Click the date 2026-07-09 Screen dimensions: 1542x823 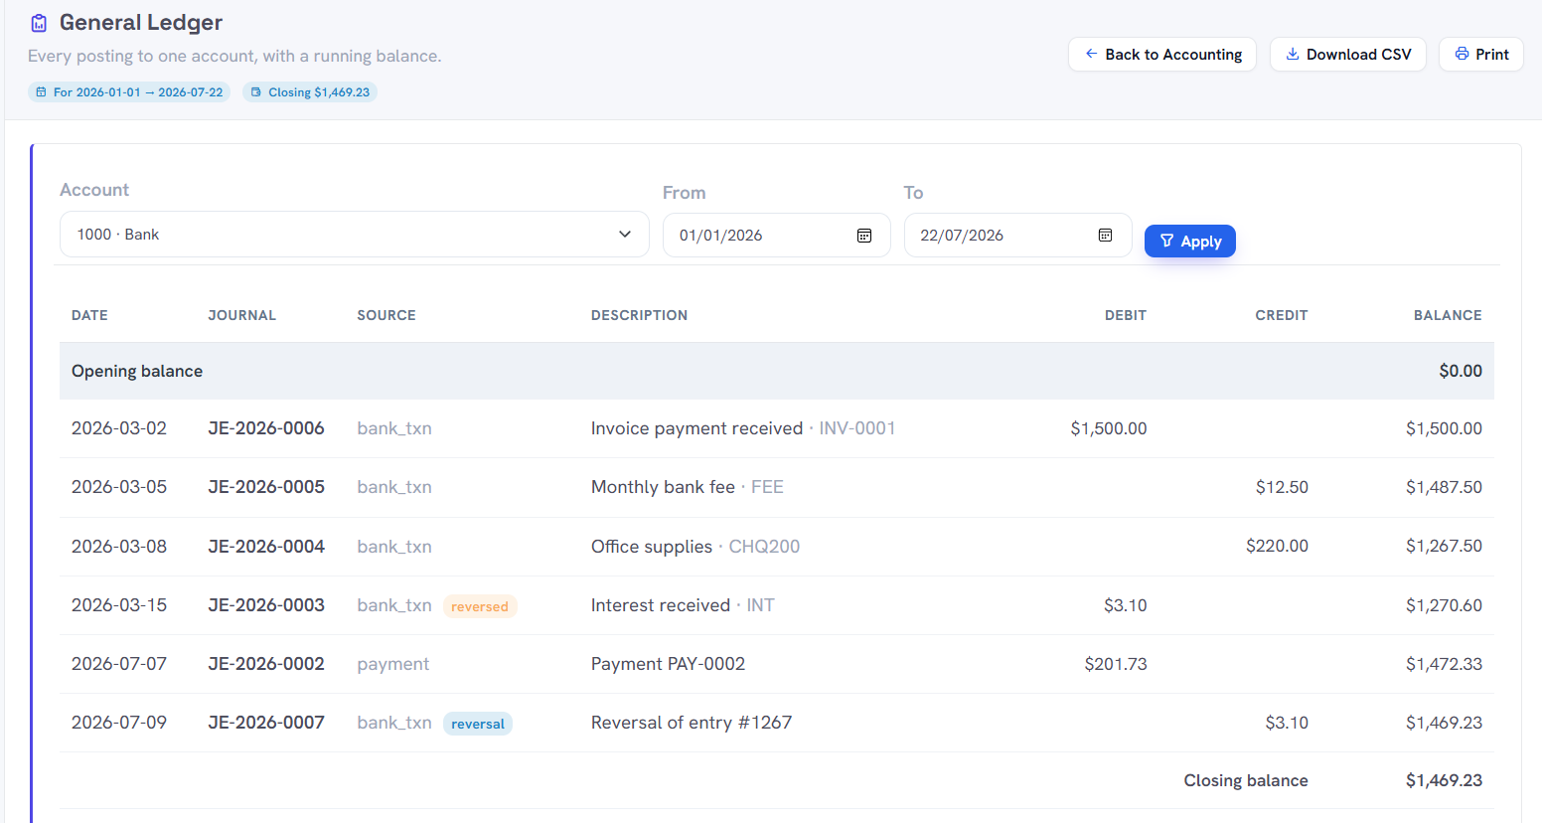[x=119, y=723]
